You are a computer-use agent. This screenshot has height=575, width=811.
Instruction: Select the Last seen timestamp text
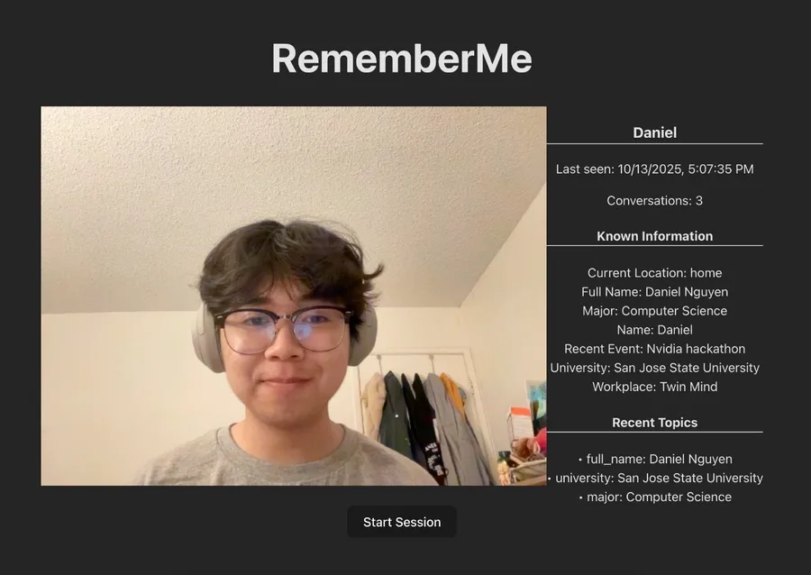click(654, 169)
